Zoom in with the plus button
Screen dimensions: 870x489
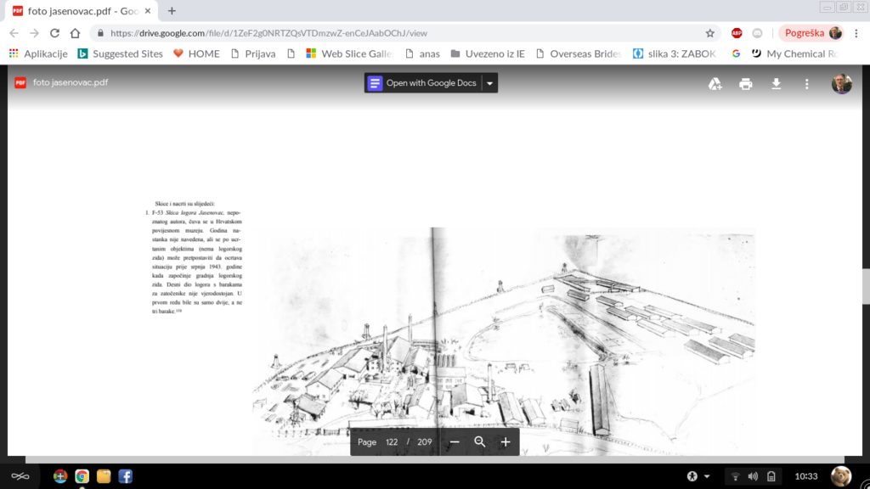pos(506,442)
